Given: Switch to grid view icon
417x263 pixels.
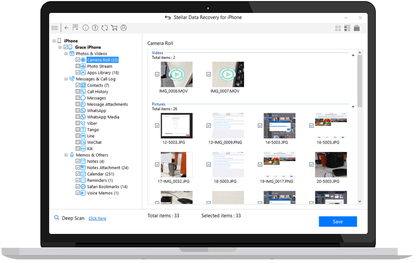Looking at the screenshot, I should [338, 28].
